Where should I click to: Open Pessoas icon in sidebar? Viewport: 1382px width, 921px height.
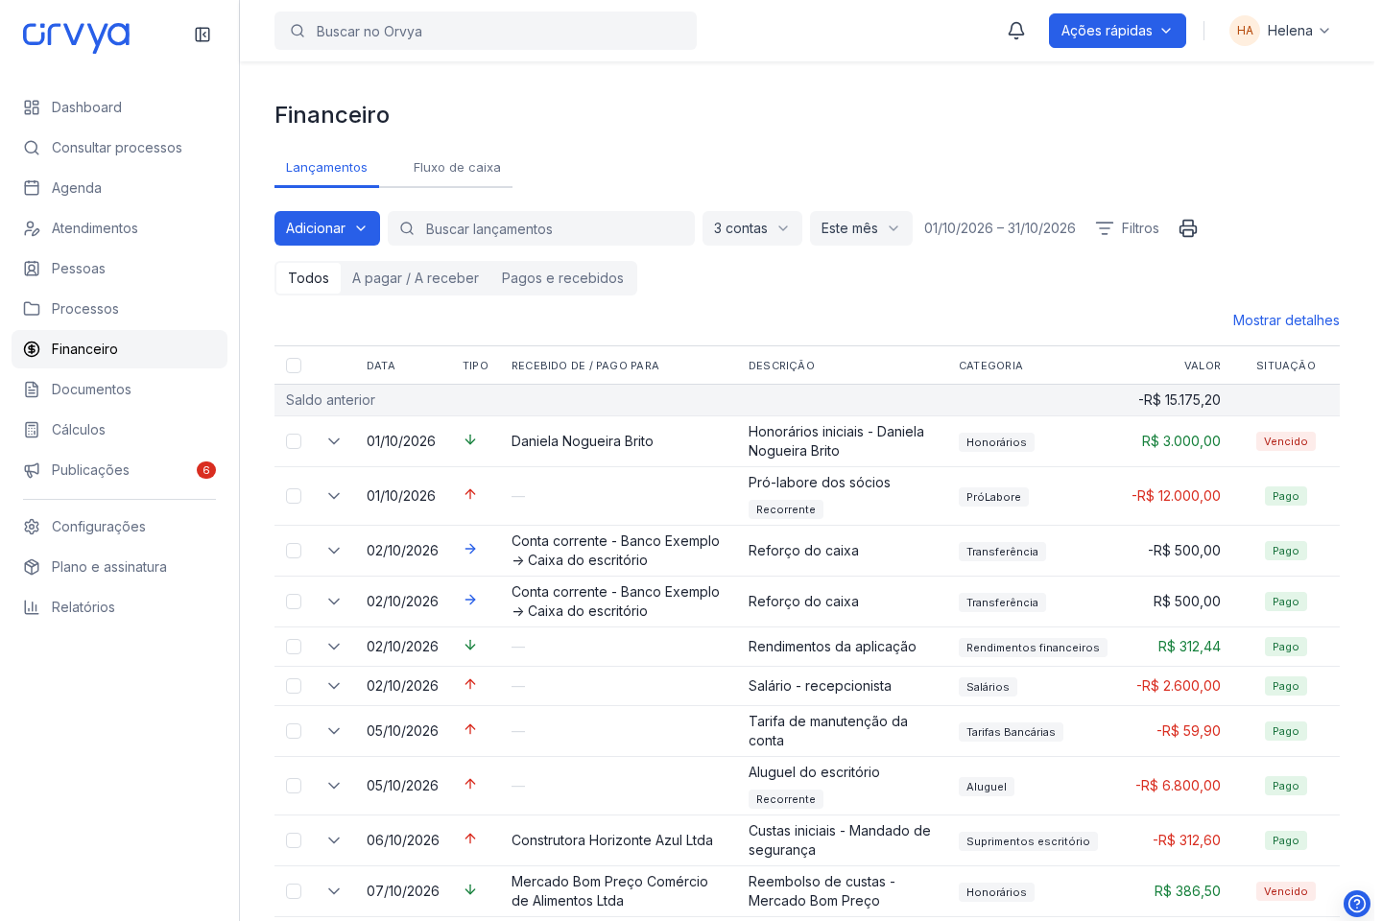coord(32,269)
